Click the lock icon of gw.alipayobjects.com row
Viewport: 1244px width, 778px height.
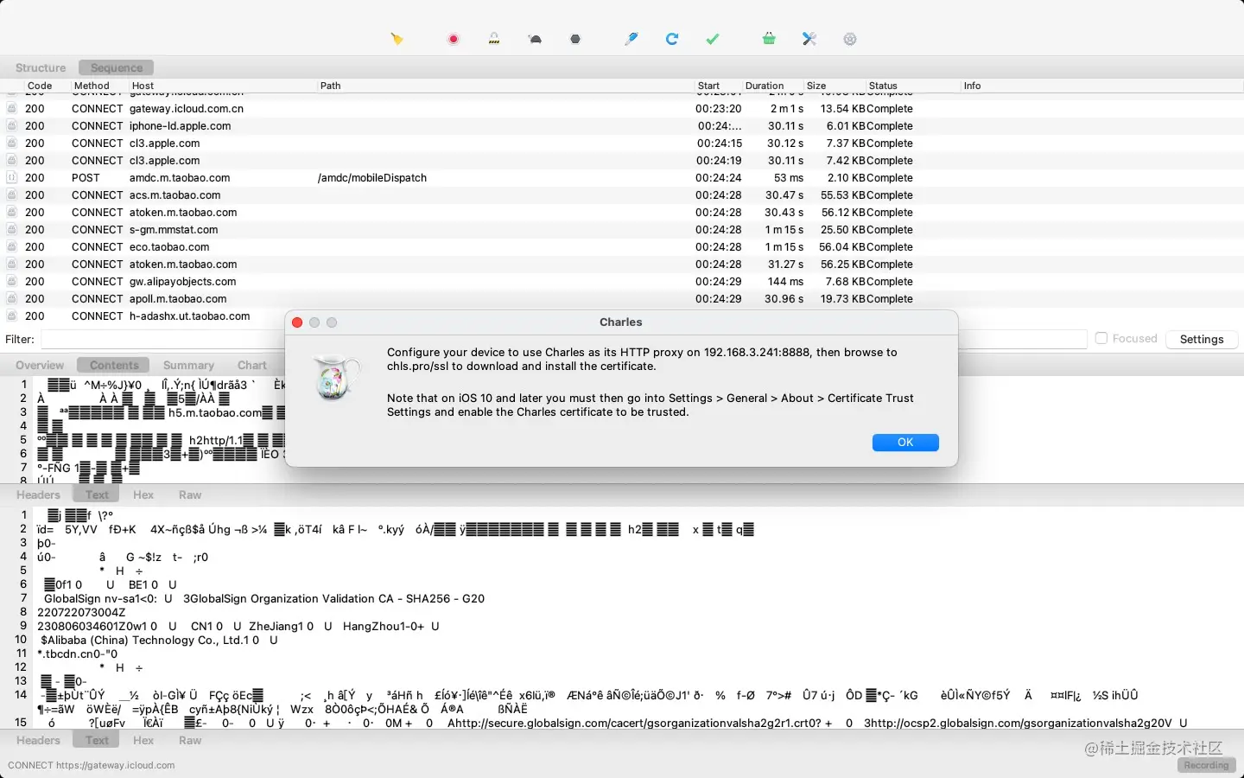click(12, 282)
